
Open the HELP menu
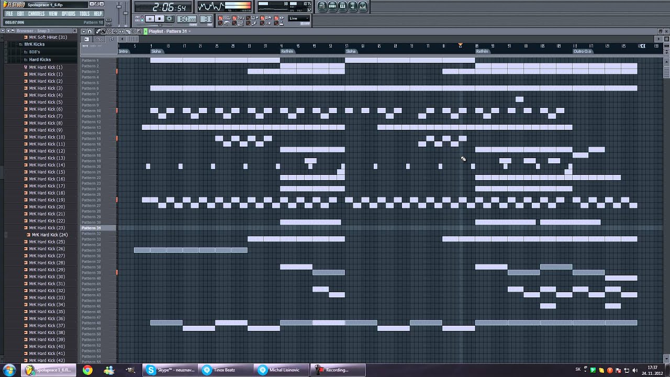coord(98,14)
